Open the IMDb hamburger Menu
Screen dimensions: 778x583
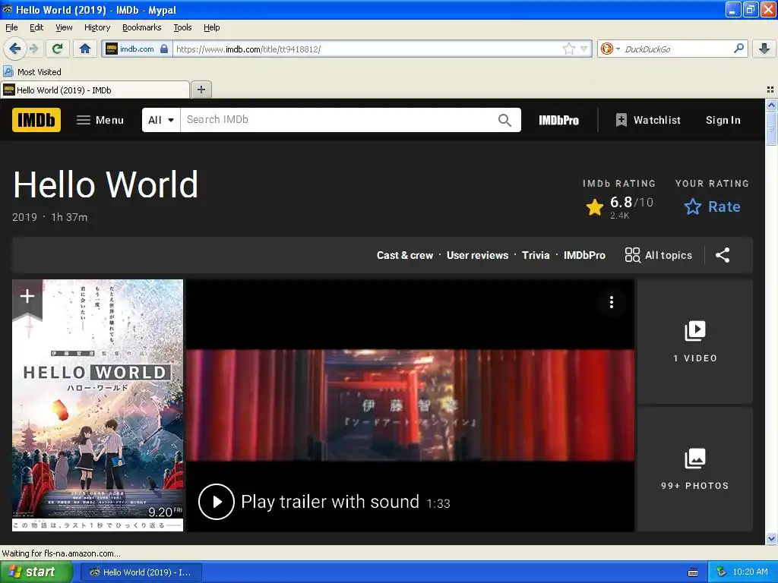[100, 120]
